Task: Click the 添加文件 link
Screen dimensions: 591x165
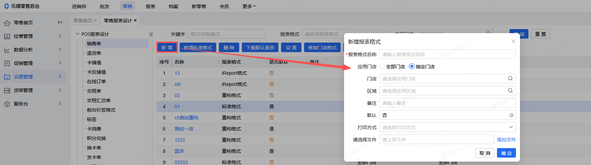Action: click(506, 139)
